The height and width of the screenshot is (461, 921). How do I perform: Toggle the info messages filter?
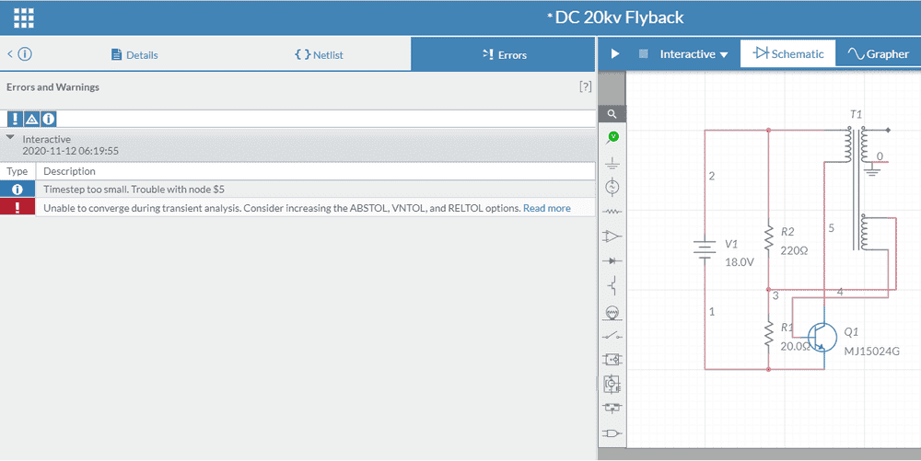click(49, 119)
